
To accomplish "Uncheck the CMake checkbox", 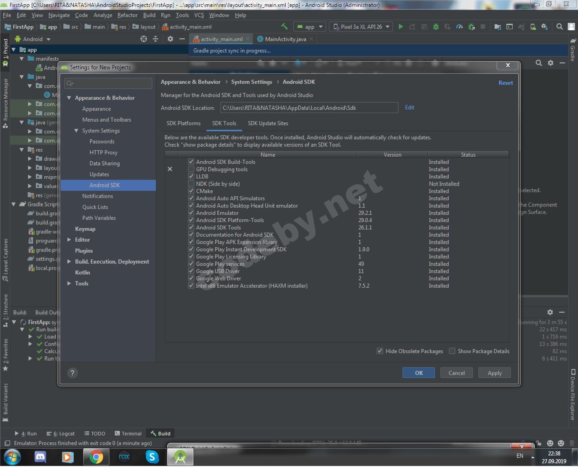I will pyautogui.click(x=191, y=191).
